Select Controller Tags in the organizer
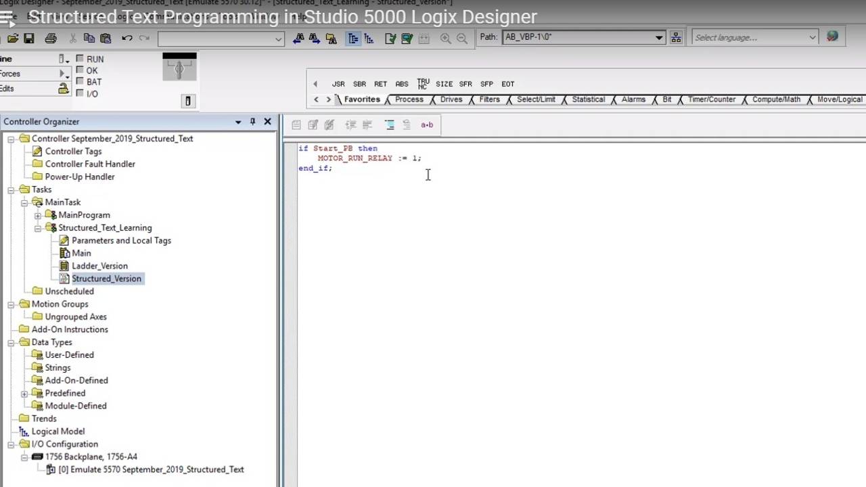866x487 pixels. (73, 151)
